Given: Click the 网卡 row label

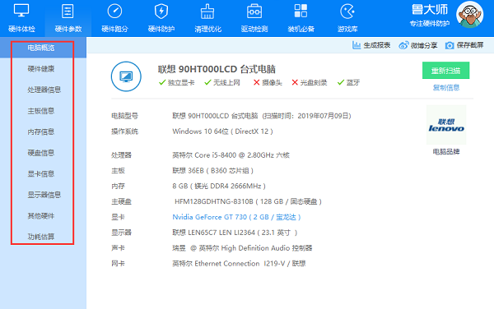Looking at the screenshot, I should (118, 264).
